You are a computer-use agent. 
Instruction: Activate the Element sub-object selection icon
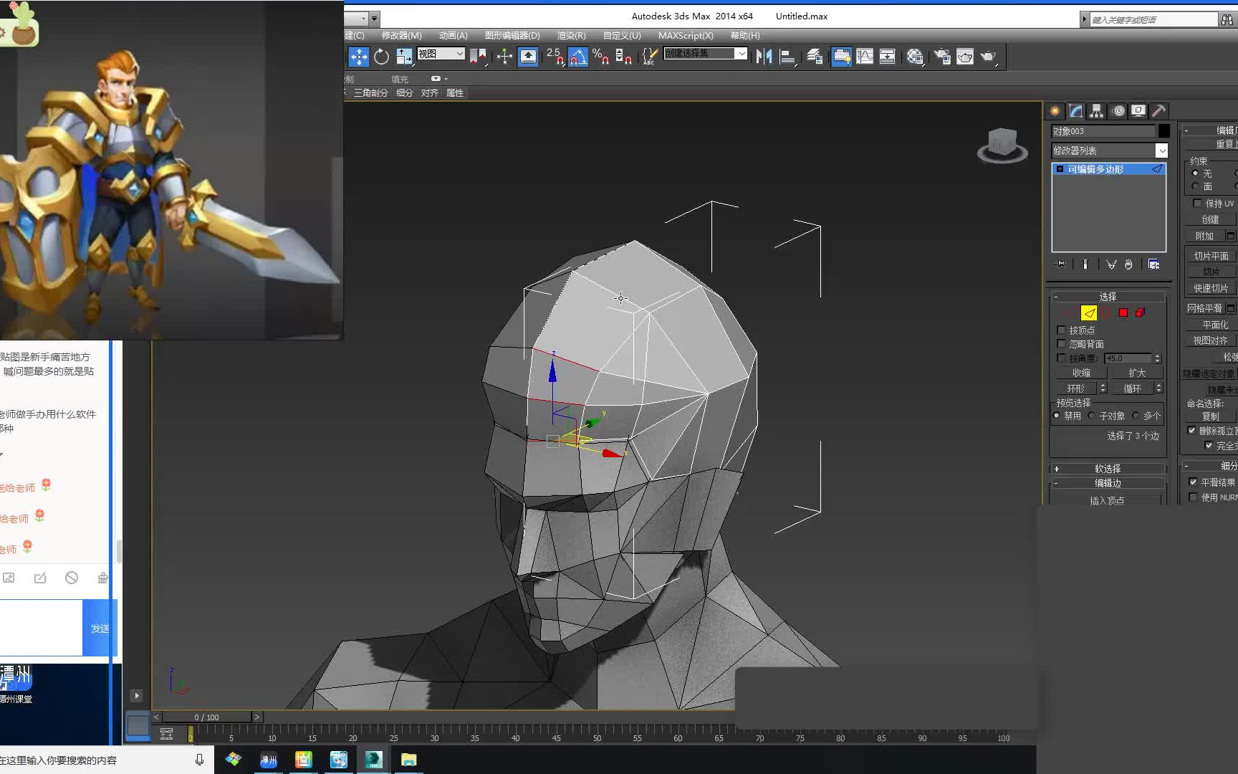[x=1140, y=312]
